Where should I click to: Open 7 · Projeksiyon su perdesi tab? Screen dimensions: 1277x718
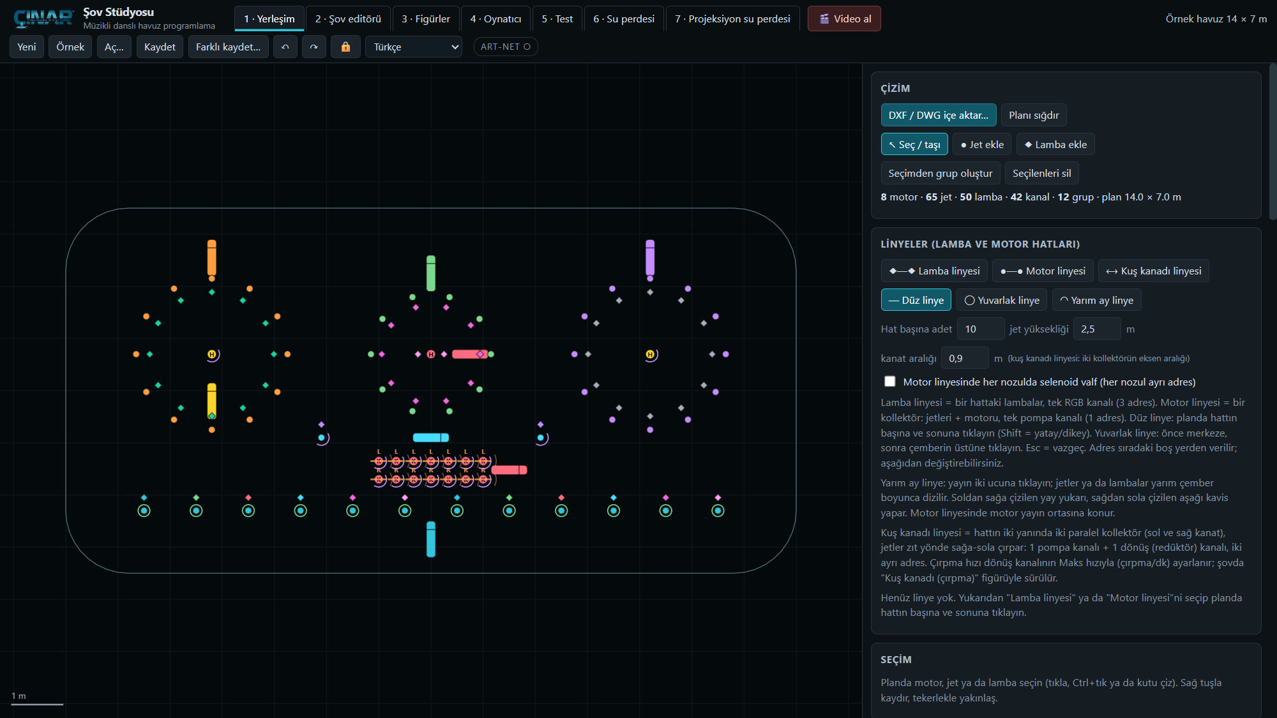732,19
